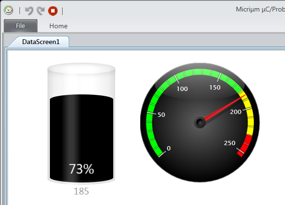Click the 185 value below cylinder
Screen dimensions: 285x205
81,191
